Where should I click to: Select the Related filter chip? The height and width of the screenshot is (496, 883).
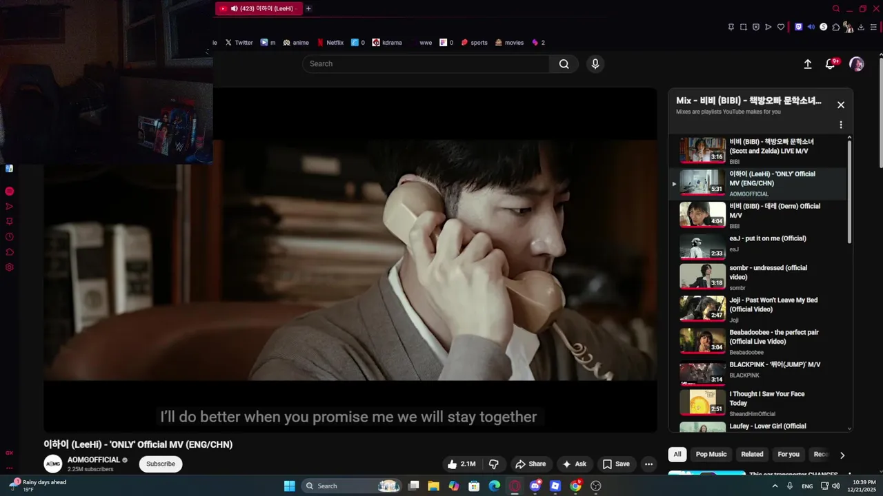[752, 455]
